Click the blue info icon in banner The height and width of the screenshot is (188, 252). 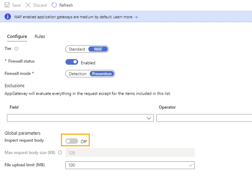[8, 17]
